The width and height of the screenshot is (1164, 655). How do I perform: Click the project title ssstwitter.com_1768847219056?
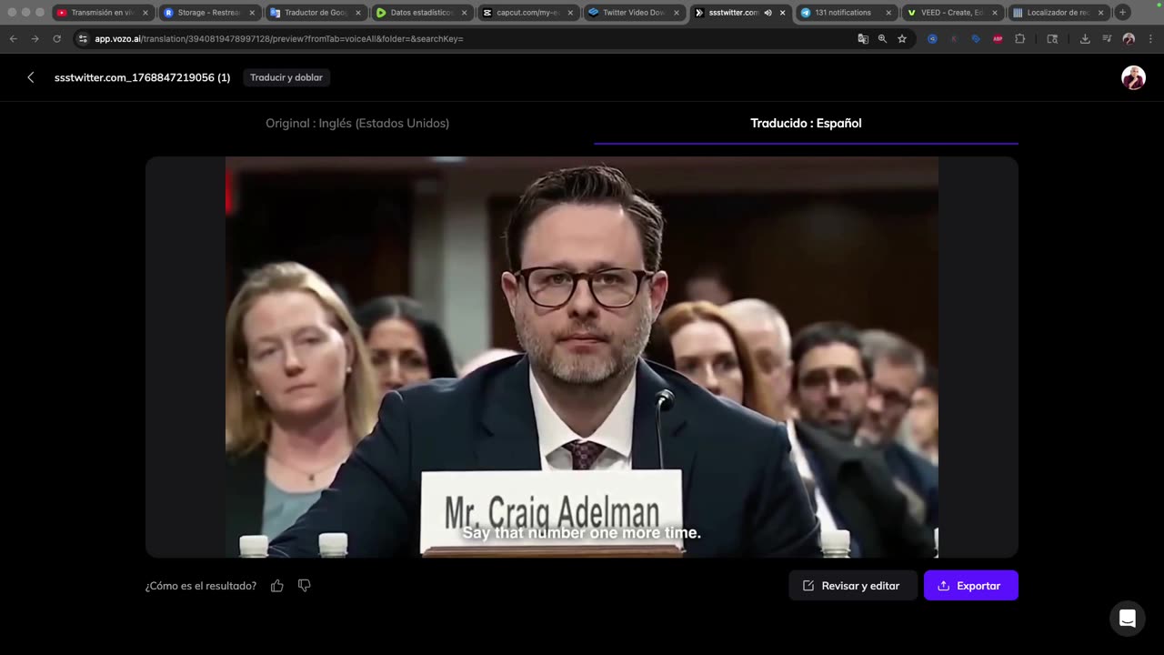[x=142, y=77]
